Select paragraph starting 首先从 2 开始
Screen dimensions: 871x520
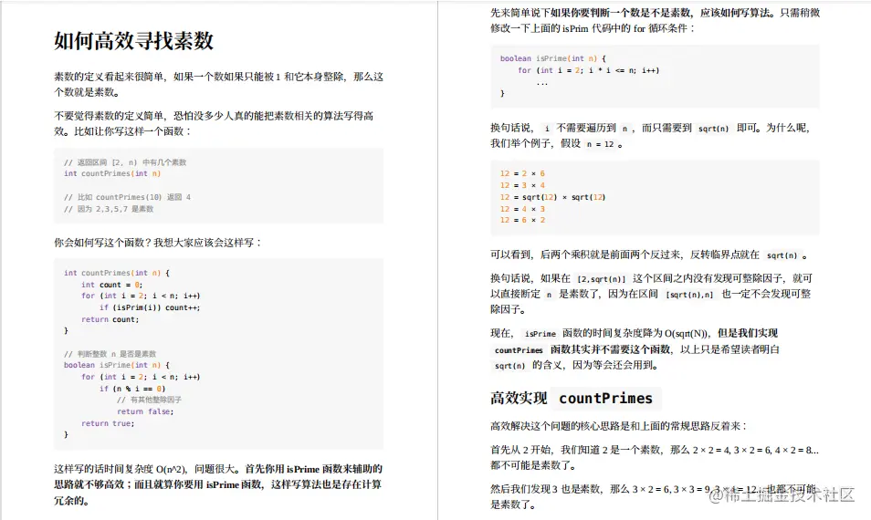coord(655,457)
